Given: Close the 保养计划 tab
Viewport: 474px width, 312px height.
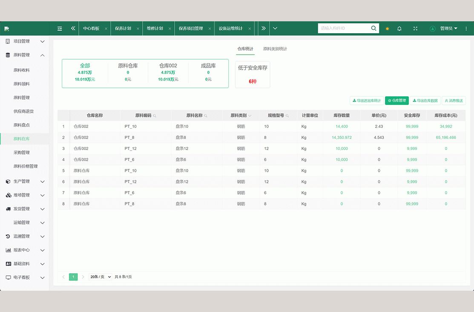Looking at the screenshot, I should (x=138, y=29).
